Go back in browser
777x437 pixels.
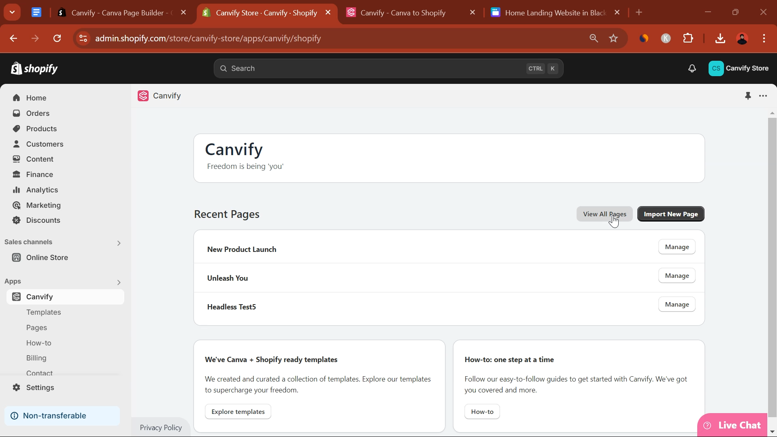(13, 38)
